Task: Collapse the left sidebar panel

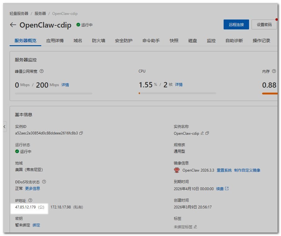Action: point(5,127)
